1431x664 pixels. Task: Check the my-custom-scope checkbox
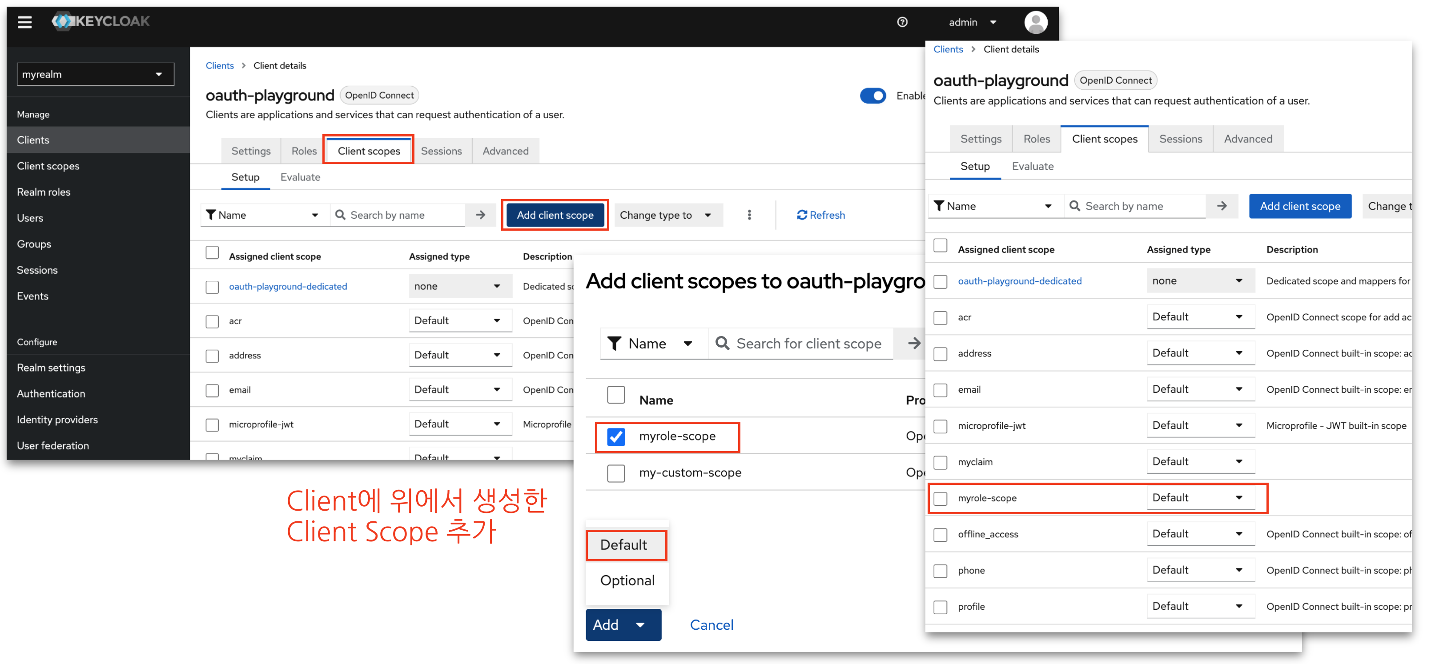[x=615, y=473]
